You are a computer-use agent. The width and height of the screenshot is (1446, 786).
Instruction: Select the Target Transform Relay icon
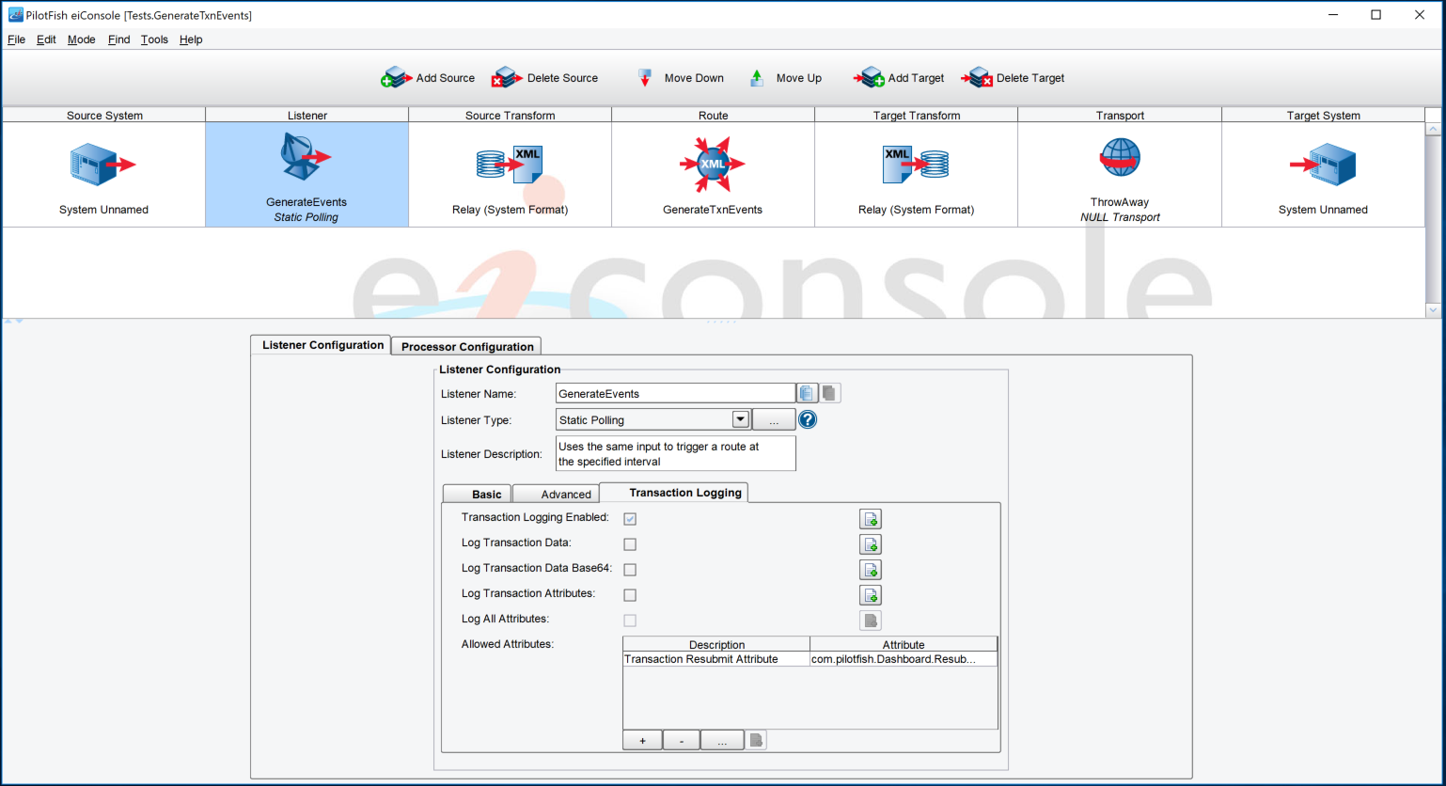click(916, 164)
